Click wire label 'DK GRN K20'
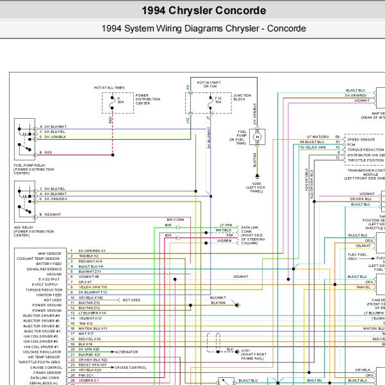385x385 pixels. [89, 349]
